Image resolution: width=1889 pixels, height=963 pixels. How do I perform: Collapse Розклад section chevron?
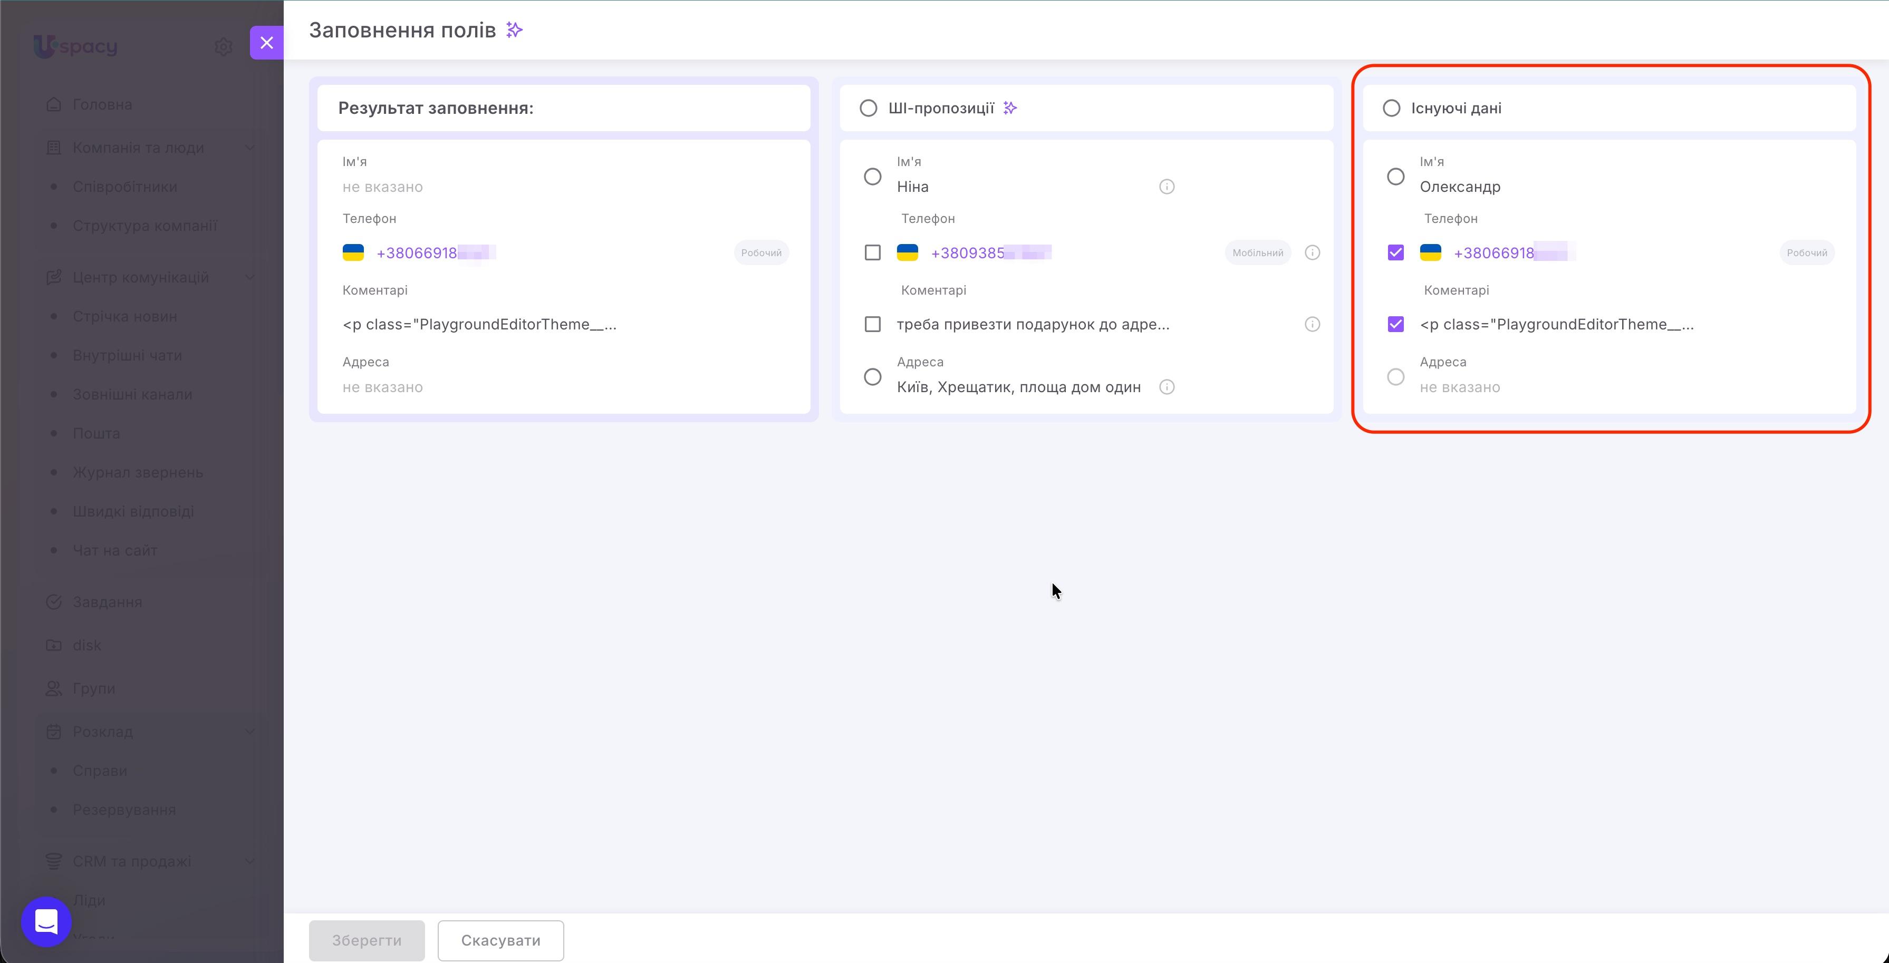click(250, 732)
